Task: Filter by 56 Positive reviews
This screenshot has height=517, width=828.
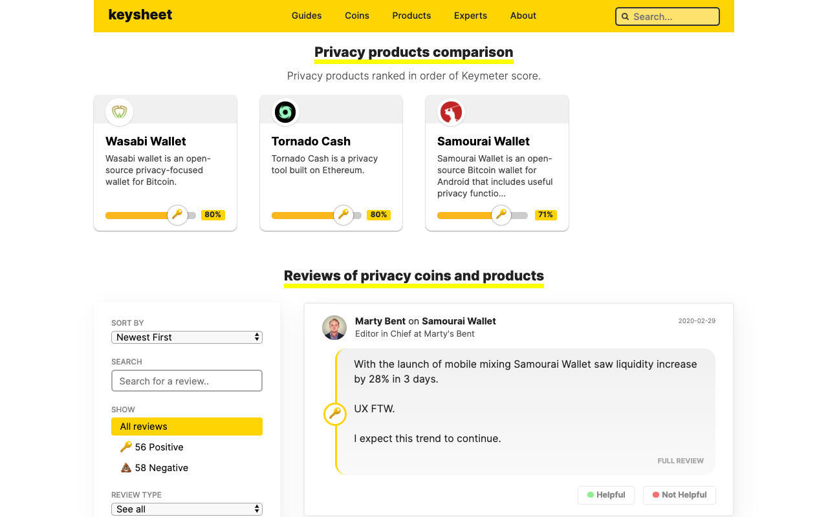Action: click(x=158, y=447)
